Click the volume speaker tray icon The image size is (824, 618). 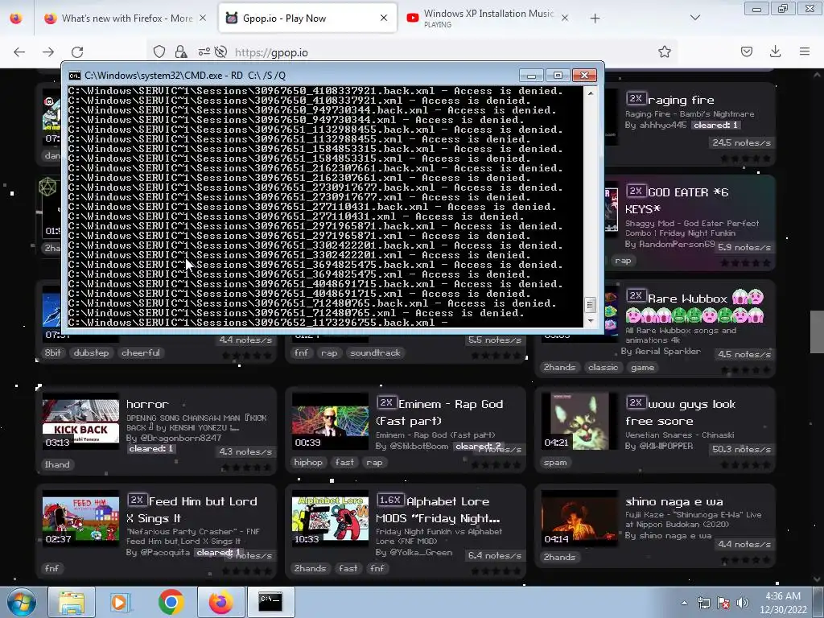click(743, 603)
